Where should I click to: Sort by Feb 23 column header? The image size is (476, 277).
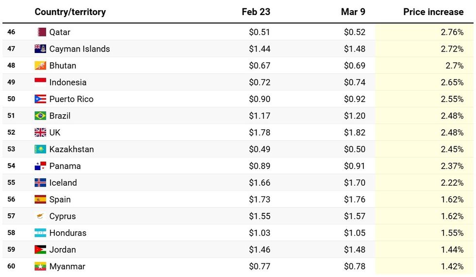(255, 12)
